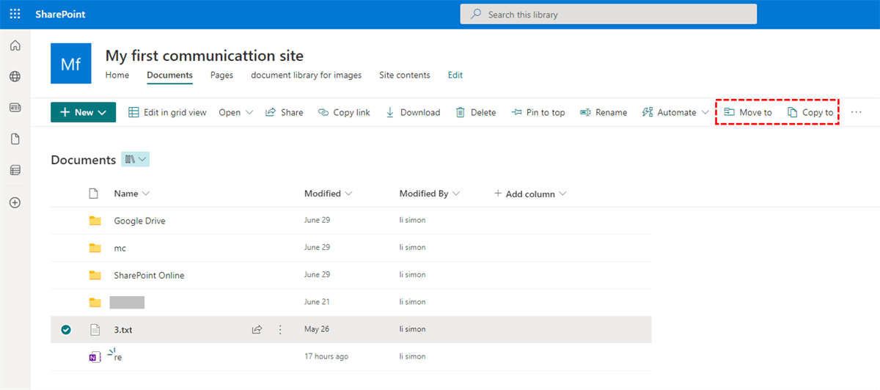
Task: Click the Pin to top command
Action: pos(538,112)
